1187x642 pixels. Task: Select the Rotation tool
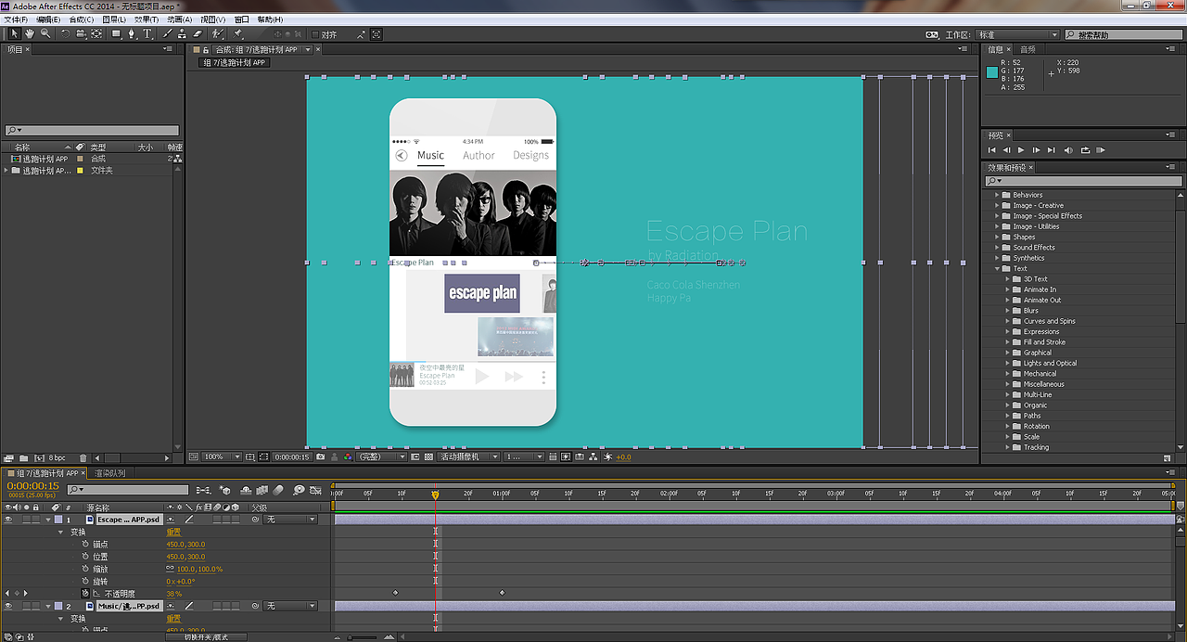pos(66,34)
